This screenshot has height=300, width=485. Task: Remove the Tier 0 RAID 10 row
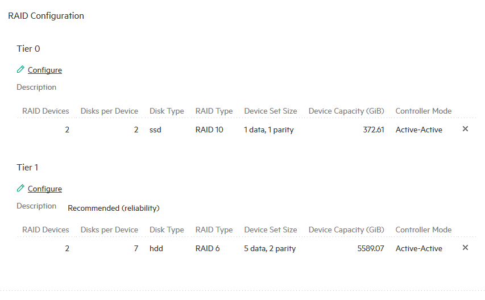(465, 129)
